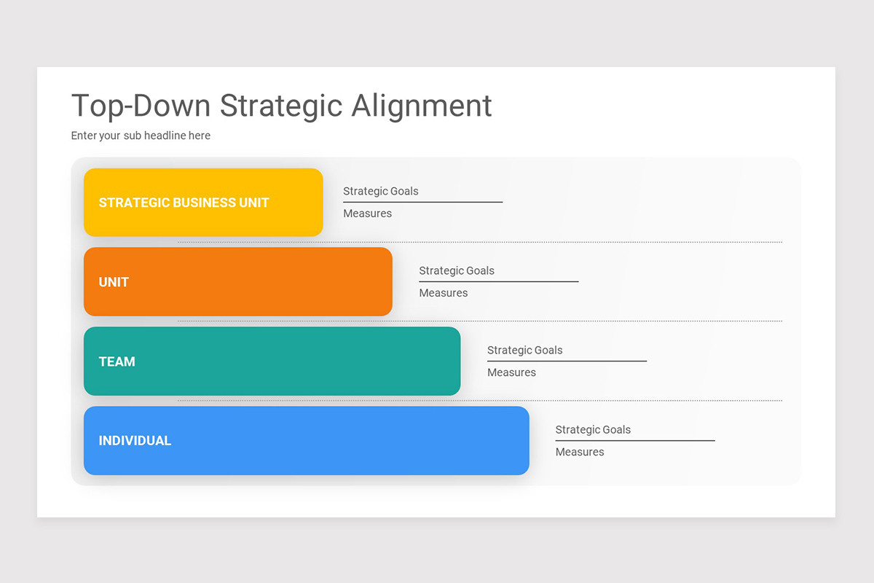This screenshot has width=874, height=583.
Task: Select 'Strategic Goals' beside the Team bar
Action: click(x=524, y=350)
